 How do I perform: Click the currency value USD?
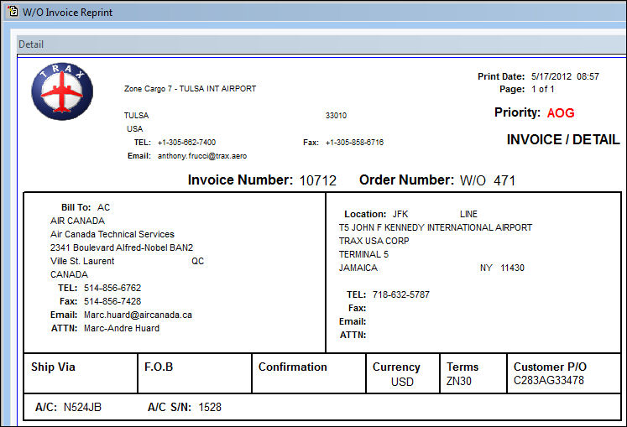tap(402, 382)
